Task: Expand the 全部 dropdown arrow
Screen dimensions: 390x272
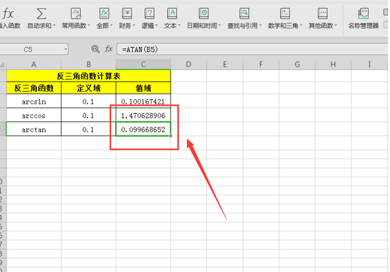Action: 111,25
